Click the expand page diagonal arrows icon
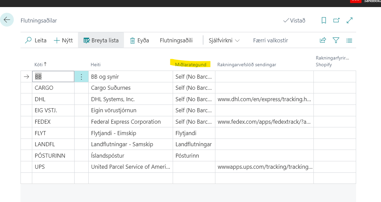Screen dimensions: 381x202 [349, 21]
